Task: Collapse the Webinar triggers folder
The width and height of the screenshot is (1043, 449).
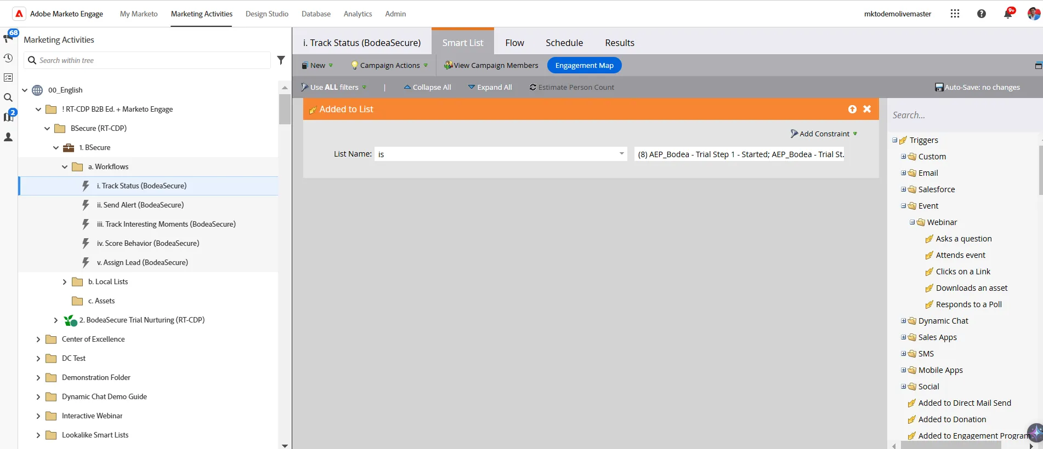Action: [912, 222]
